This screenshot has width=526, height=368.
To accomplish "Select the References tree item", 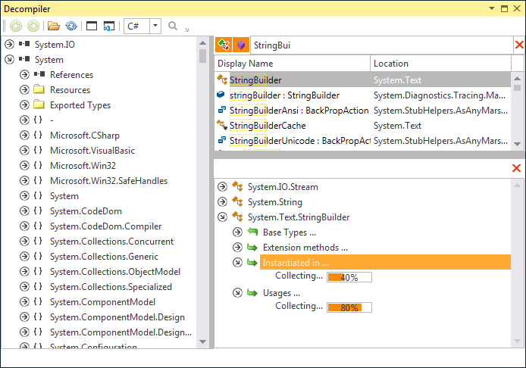I will pyautogui.click(x=71, y=75).
